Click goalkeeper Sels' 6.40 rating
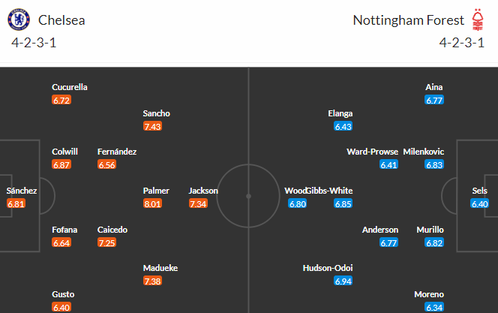The image size is (498, 313). [x=479, y=203]
